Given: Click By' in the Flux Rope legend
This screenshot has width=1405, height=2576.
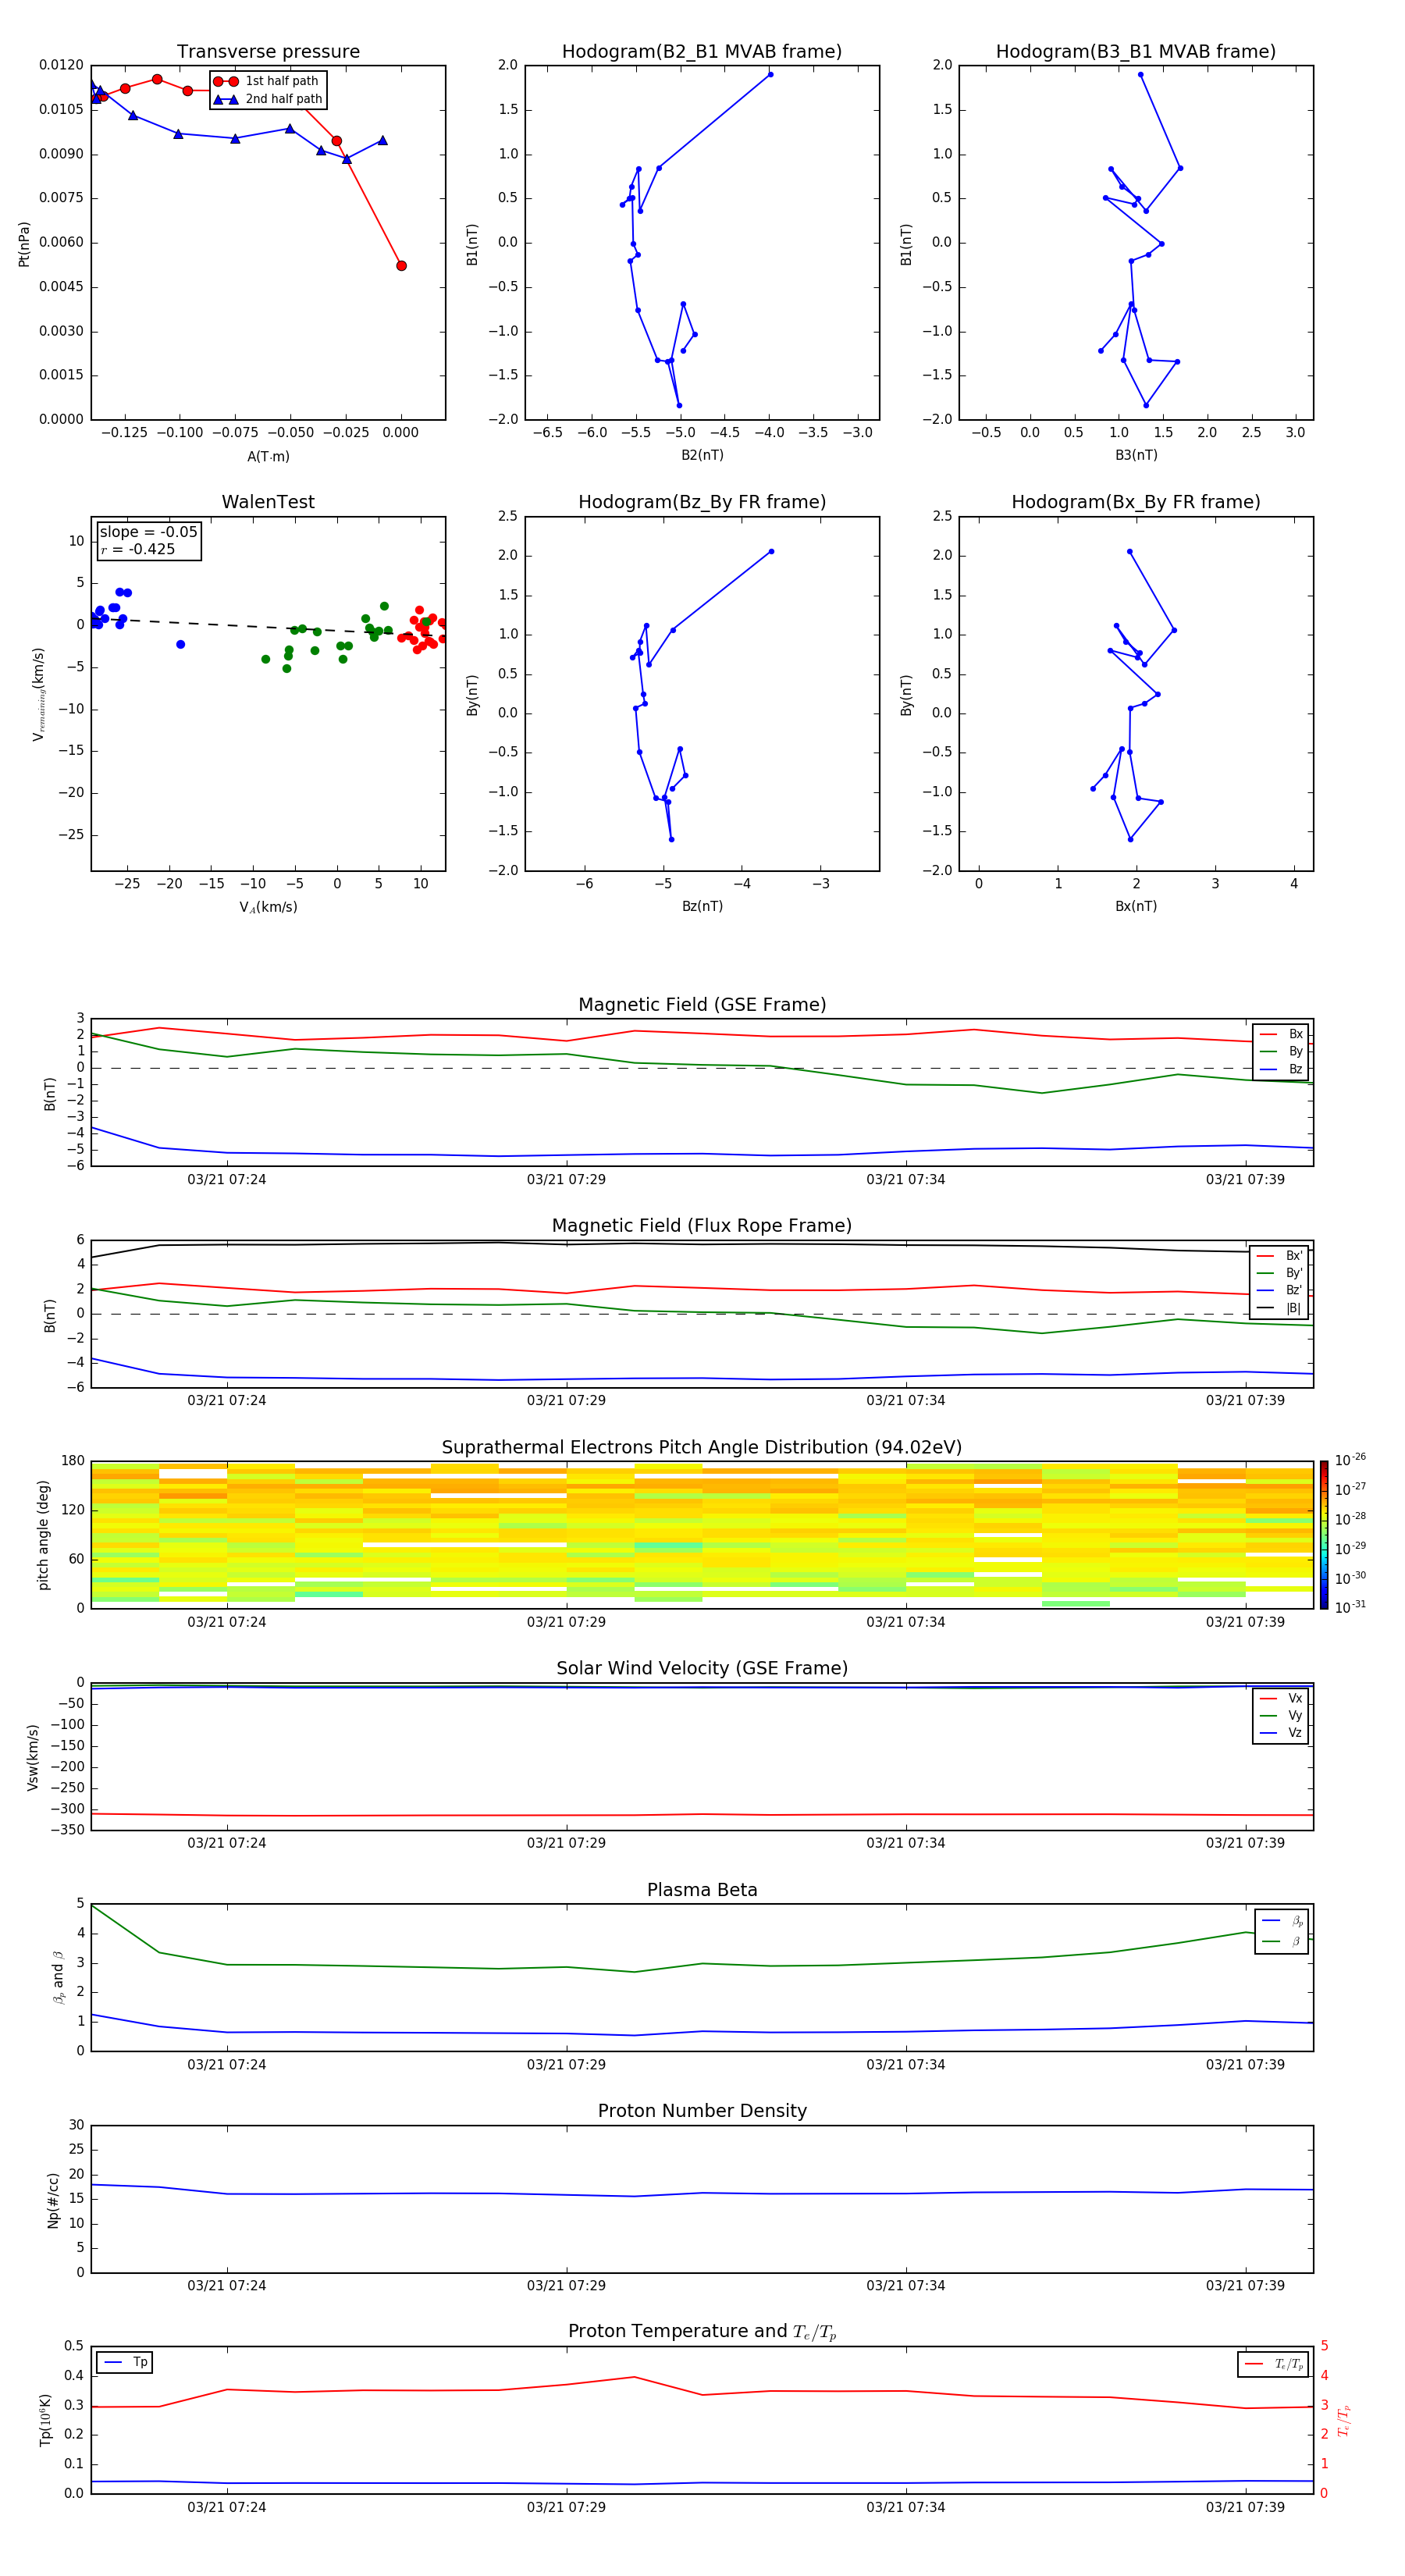Looking at the screenshot, I should point(1280,1273).
